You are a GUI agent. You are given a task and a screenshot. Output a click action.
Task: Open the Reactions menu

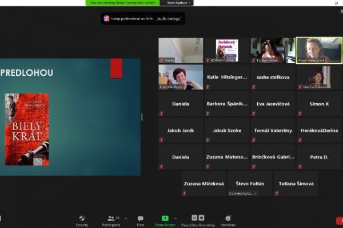coord(228,219)
